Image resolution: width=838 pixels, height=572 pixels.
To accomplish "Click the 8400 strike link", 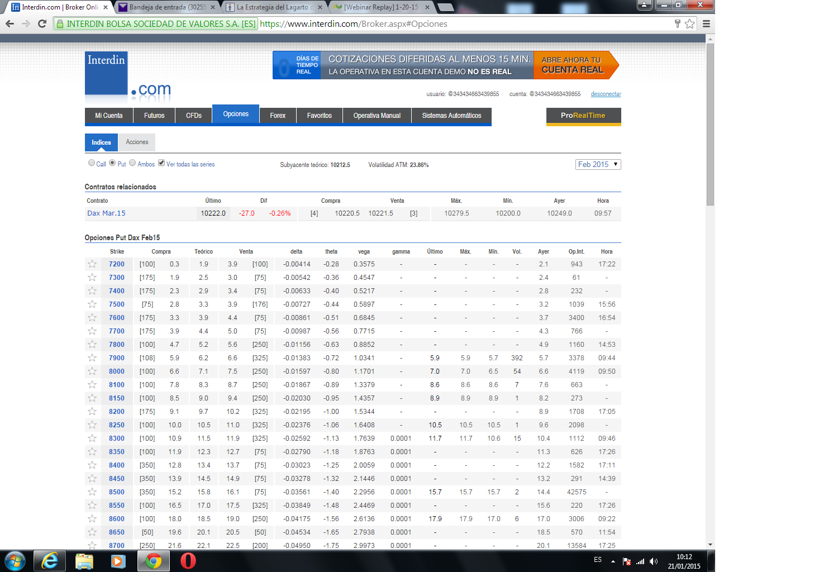I will click(117, 465).
